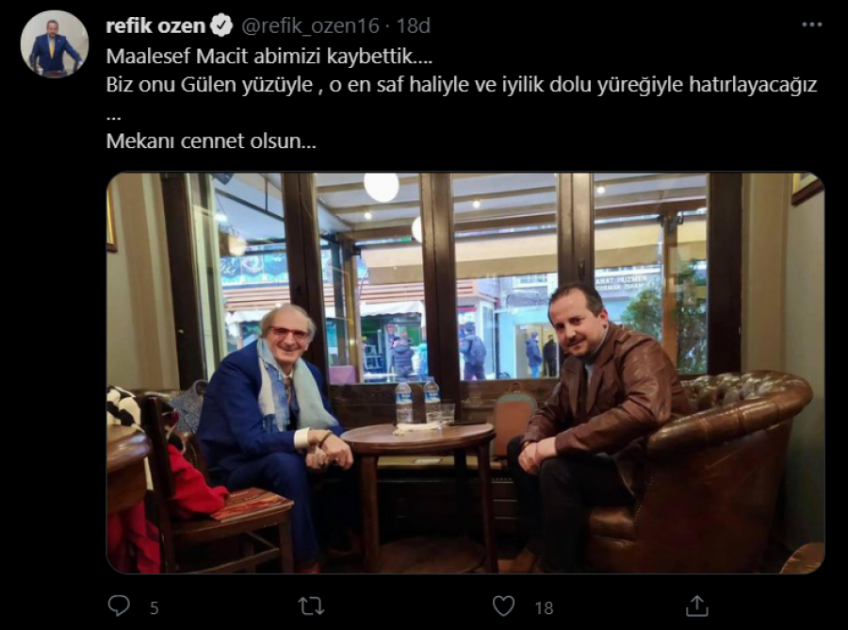Like the tweet with the heart icon
The image size is (848, 630).
click(x=503, y=606)
